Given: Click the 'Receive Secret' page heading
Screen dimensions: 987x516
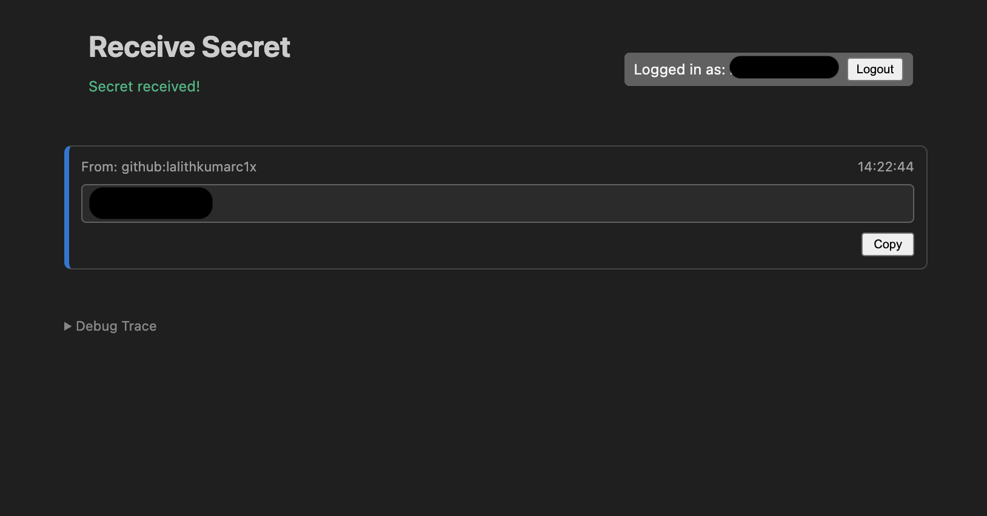Looking at the screenshot, I should pos(189,47).
